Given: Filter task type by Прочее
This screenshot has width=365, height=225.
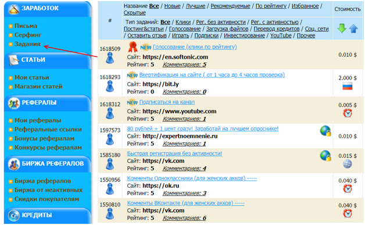Looking at the screenshot, I should (x=306, y=35).
